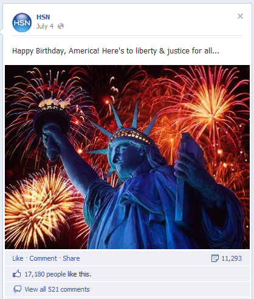Click the shares note icon beside 11,293

(x=215, y=258)
